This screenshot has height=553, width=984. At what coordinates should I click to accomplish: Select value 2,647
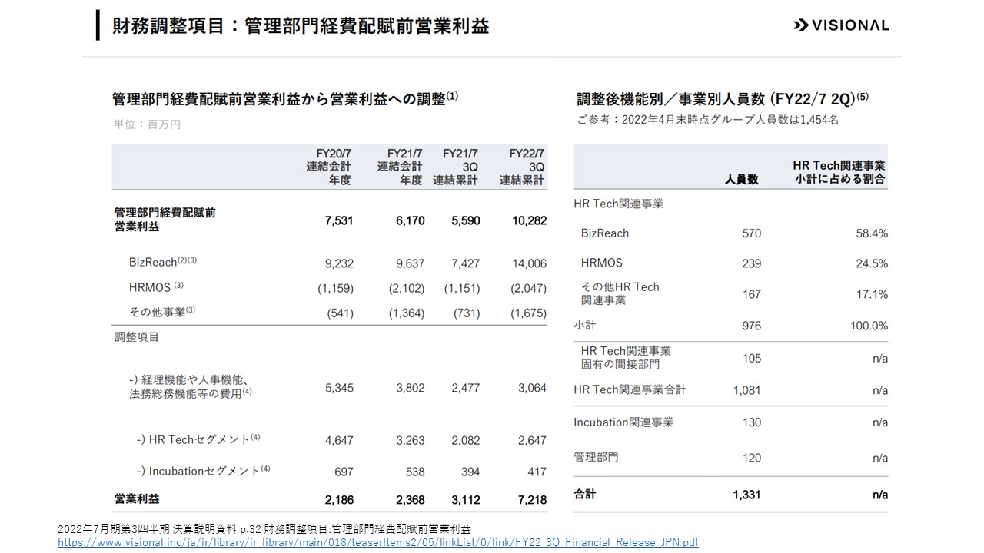coord(532,440)
